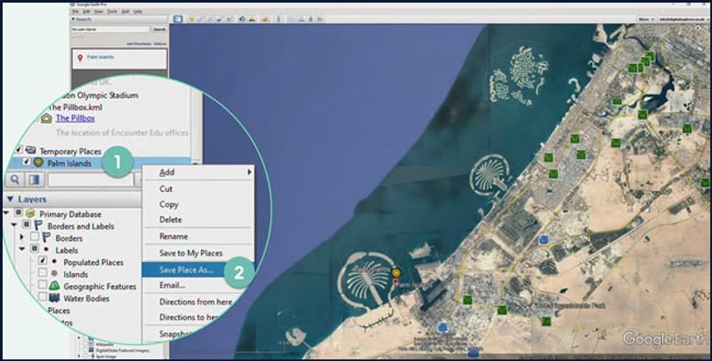
Task: Choose Directions from here
Action: click(195, 301)
